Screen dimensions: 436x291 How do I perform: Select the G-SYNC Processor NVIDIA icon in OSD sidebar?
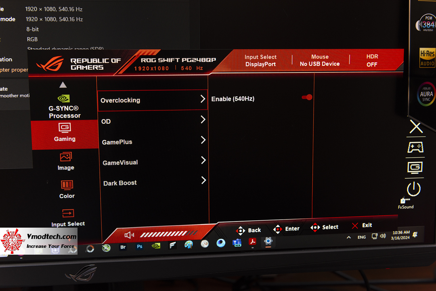[64, 98]
